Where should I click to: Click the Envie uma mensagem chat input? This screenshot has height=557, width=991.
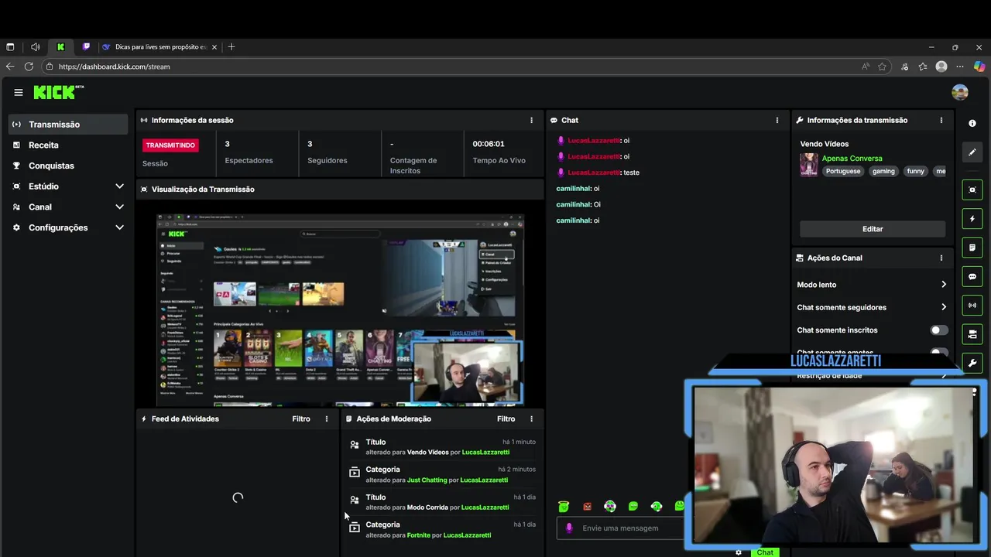pos(619,528)
